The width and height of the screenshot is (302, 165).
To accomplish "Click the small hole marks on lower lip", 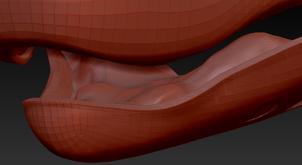I will 104,115.
